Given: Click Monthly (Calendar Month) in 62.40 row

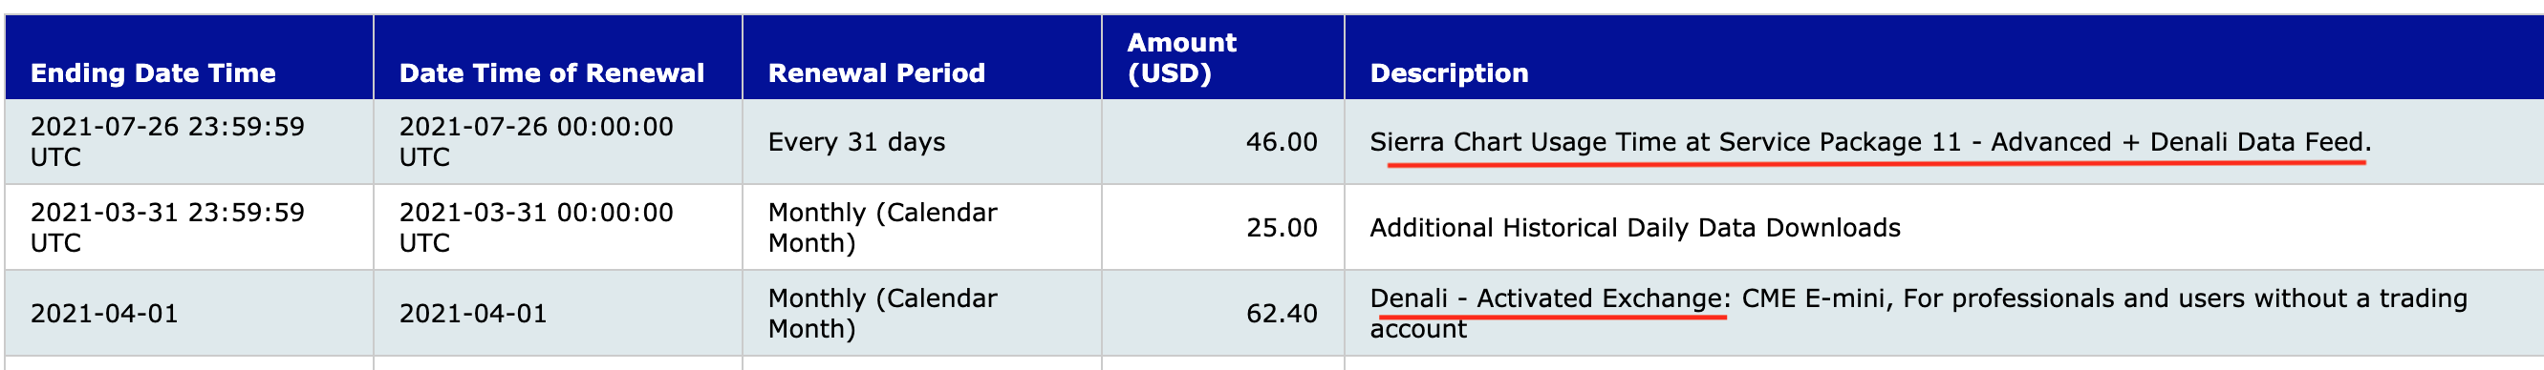Looking at the screenshot, I should pos(883,314).
